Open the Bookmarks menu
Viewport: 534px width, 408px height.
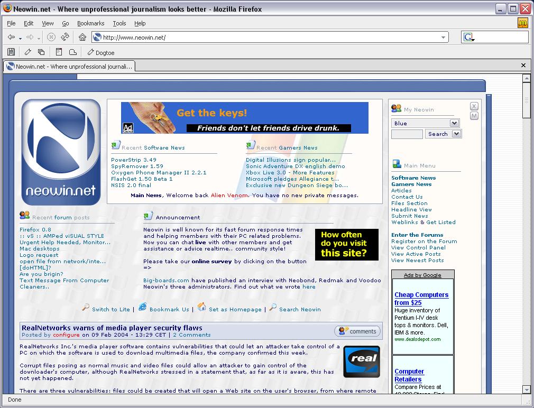click(x=90, y=23)
